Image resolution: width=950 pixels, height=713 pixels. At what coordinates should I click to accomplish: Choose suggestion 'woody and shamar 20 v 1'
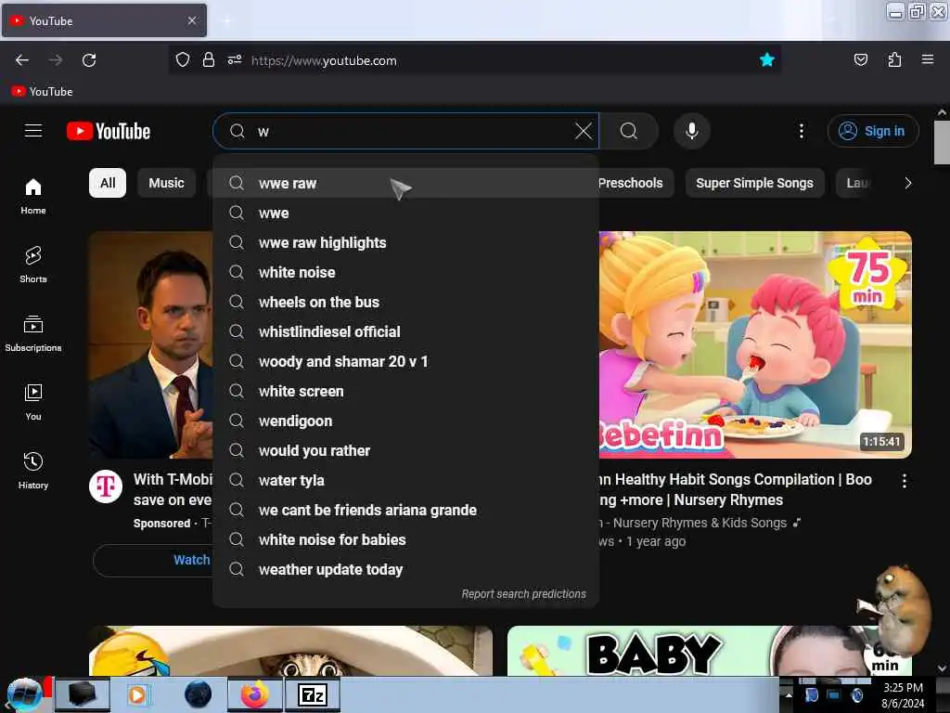(405, 361)
